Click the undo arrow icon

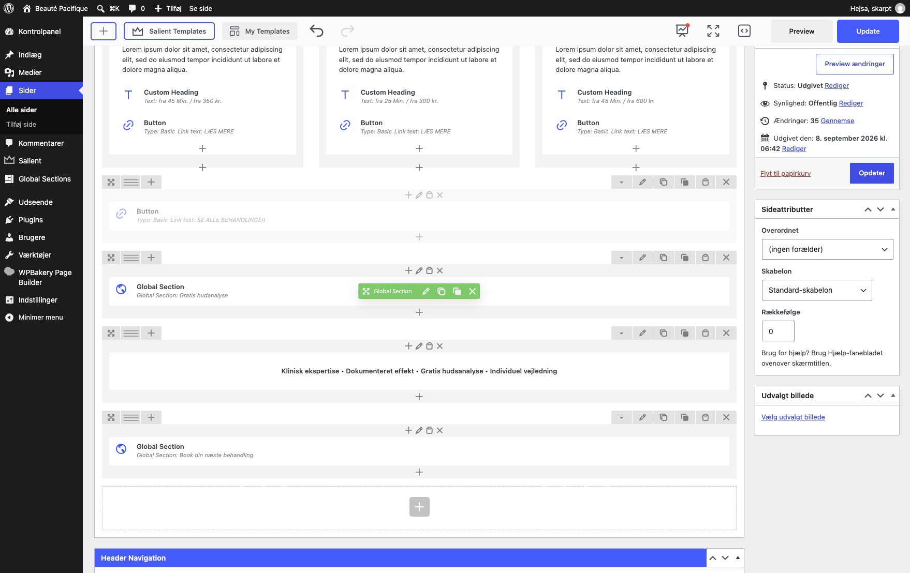pyautogui.click(x=316, y=31)
